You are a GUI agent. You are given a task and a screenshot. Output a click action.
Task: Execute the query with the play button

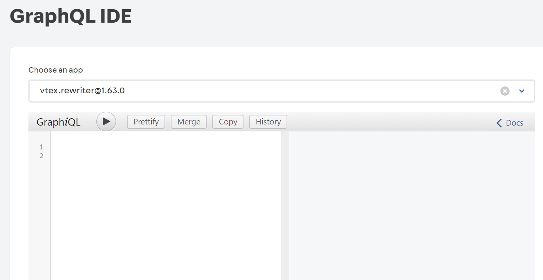(x=106, y=121)
